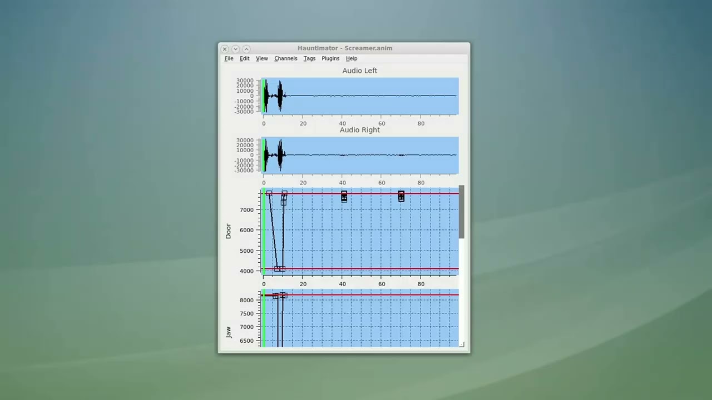The image size is (712, 400).
Task: Click the Door channel control point near time 70
Action: [x=401, y=196]
